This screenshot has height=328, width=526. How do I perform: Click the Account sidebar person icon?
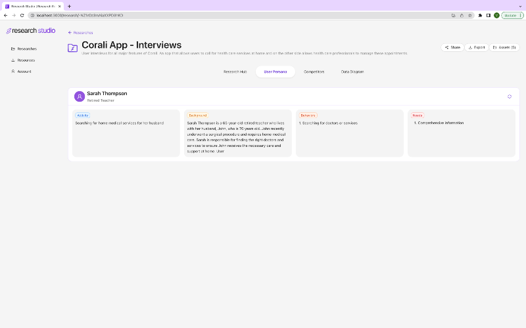pyautogui.click(x=13, y=72)
